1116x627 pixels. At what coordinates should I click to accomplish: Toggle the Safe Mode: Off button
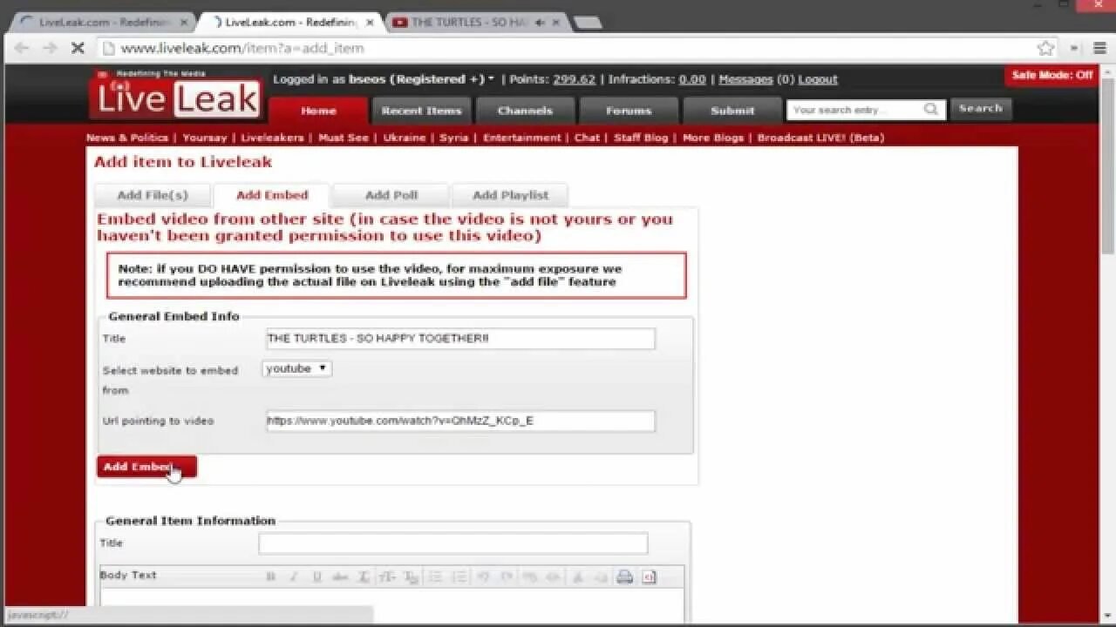point(1051,75)
